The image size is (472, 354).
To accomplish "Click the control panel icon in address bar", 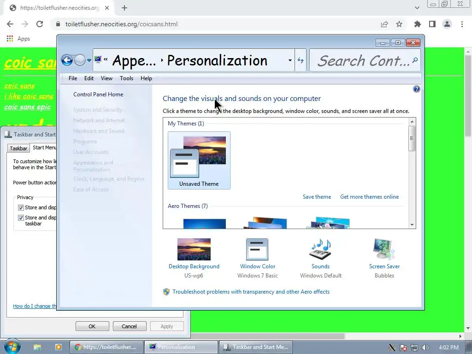I will pyautogui.click(x=98, y=59).
